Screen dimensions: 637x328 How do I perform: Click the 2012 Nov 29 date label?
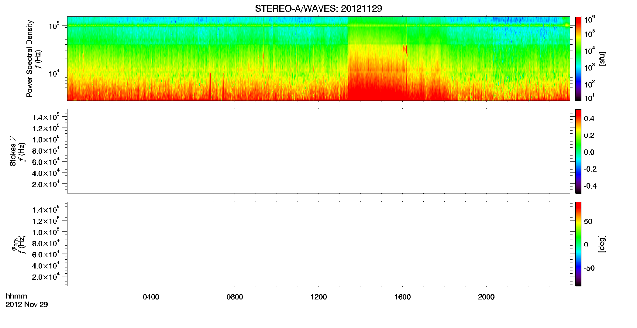(27, 305)
